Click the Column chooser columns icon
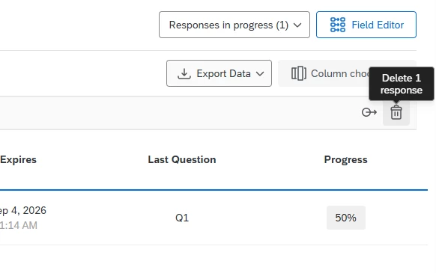Screen dimensions: 436x273 pos(299,73)
